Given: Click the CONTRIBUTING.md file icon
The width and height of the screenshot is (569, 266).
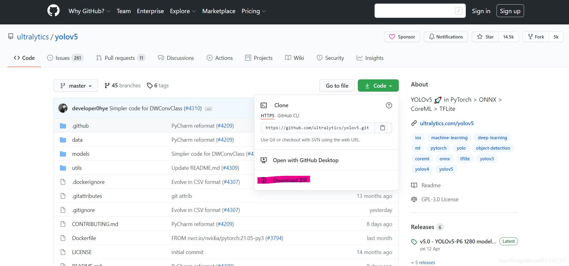Looking at the screenshot, I should (x=63, y=224).
